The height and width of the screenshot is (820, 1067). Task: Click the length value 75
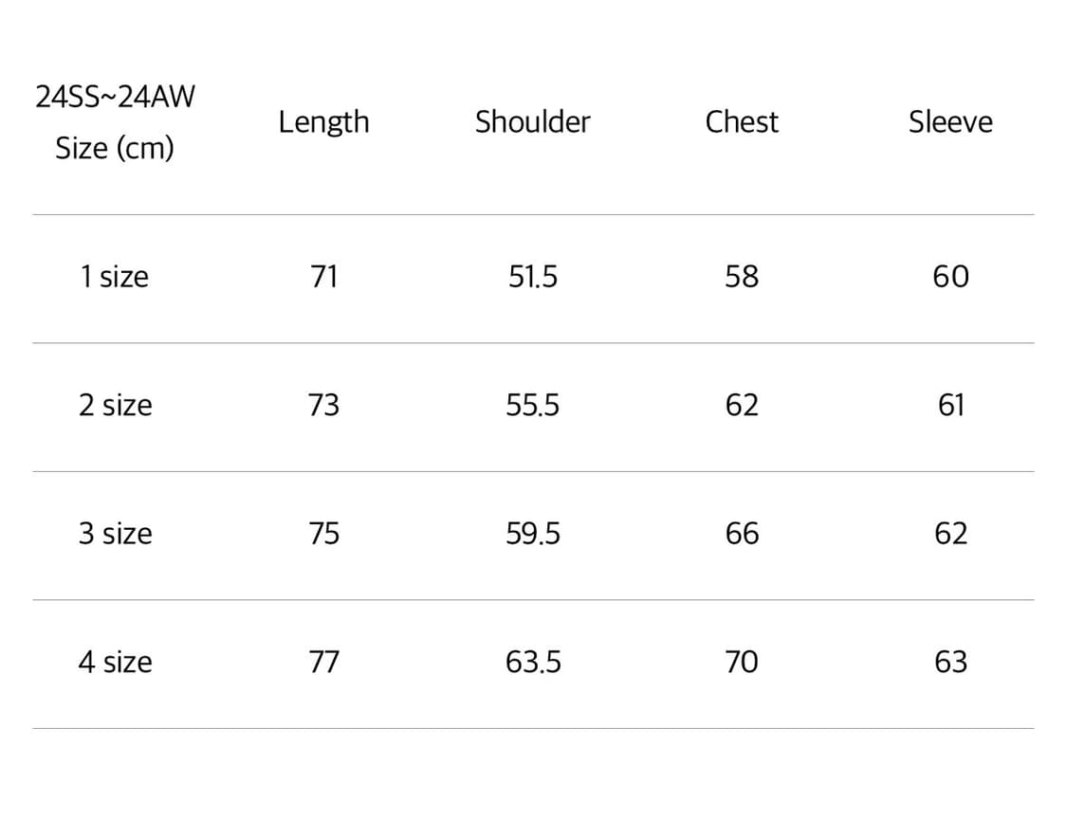pos(323,534)
